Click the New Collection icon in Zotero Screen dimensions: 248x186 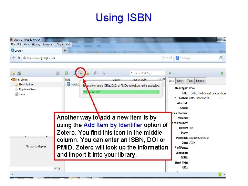13,73
